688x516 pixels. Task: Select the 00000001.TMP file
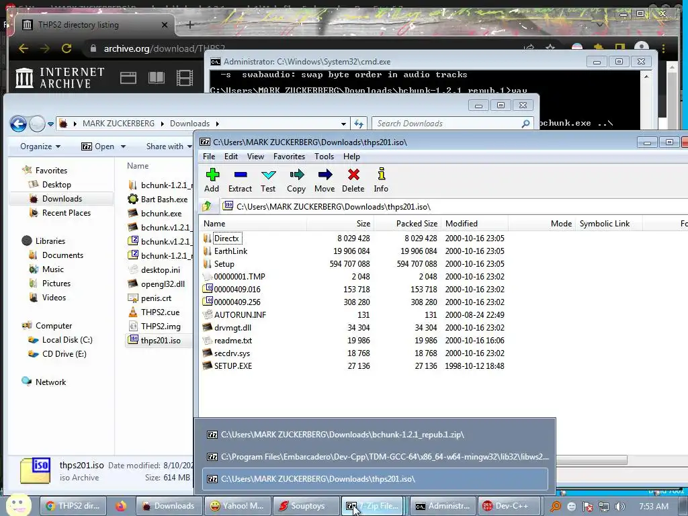(239, 276)
